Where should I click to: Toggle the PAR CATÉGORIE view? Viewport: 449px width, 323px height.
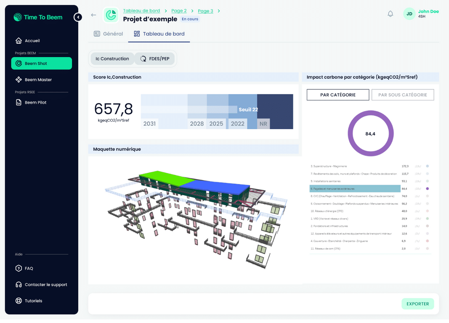pos(338,95)
